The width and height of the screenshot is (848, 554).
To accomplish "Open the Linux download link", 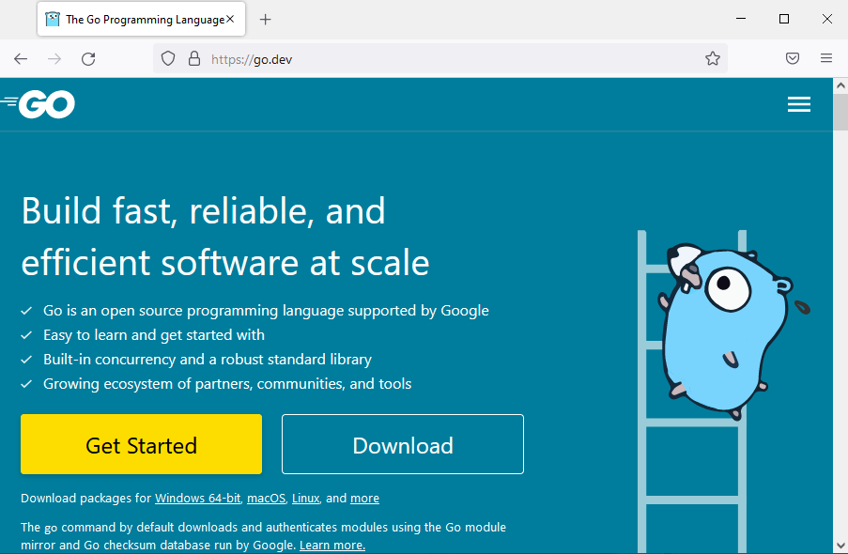I will point(305,499).
